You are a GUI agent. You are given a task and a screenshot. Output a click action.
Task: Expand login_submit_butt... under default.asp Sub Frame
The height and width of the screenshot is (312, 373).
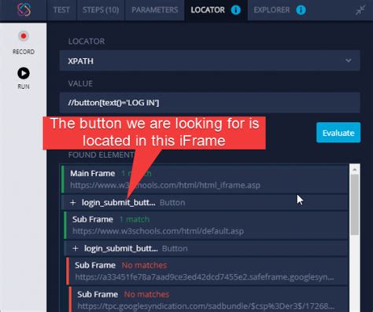pyautogui.click(x=76, y=248)
